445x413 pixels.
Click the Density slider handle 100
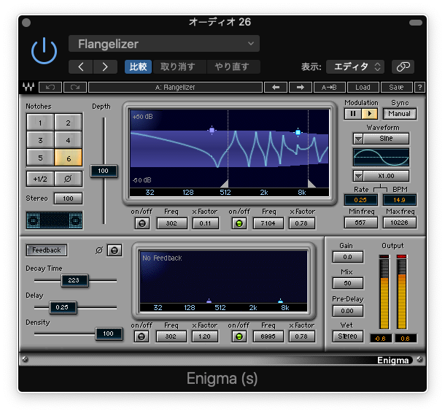(109, 333)
